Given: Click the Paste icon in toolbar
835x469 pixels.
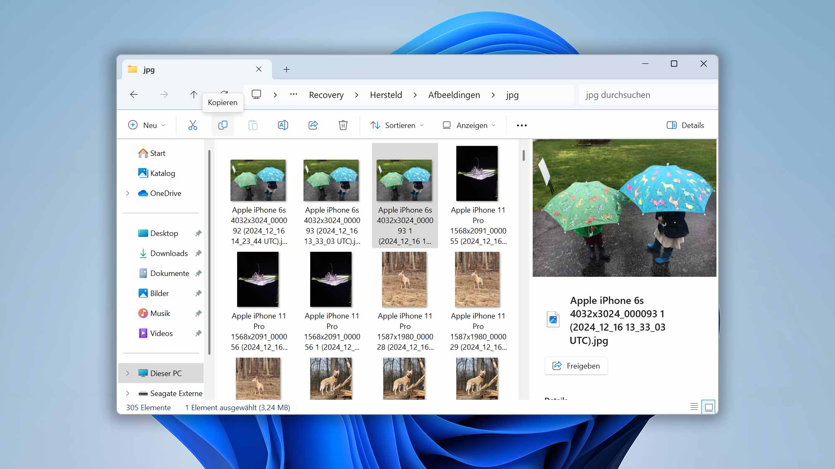Looking at the screenshot, I should (252, 125).
